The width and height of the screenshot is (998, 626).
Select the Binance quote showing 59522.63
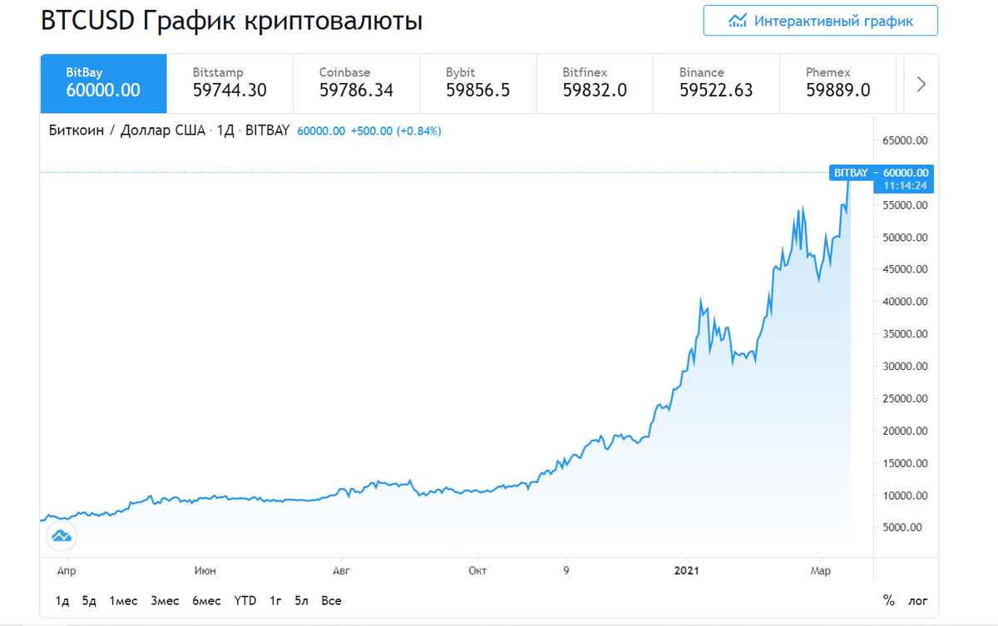click(x=716, y=82)
